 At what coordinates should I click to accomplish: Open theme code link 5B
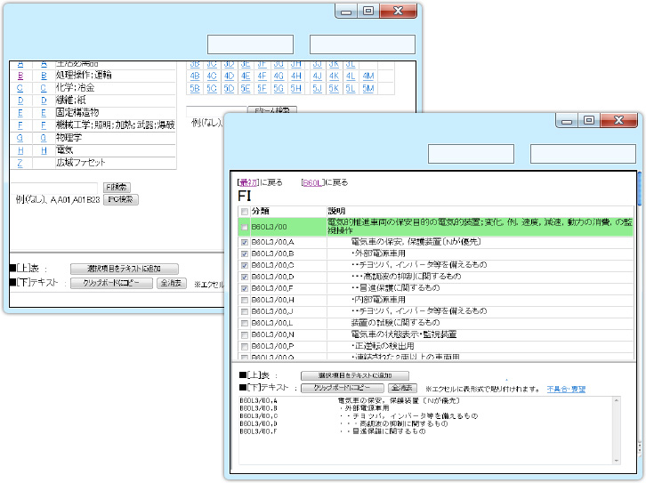point(195,89)
